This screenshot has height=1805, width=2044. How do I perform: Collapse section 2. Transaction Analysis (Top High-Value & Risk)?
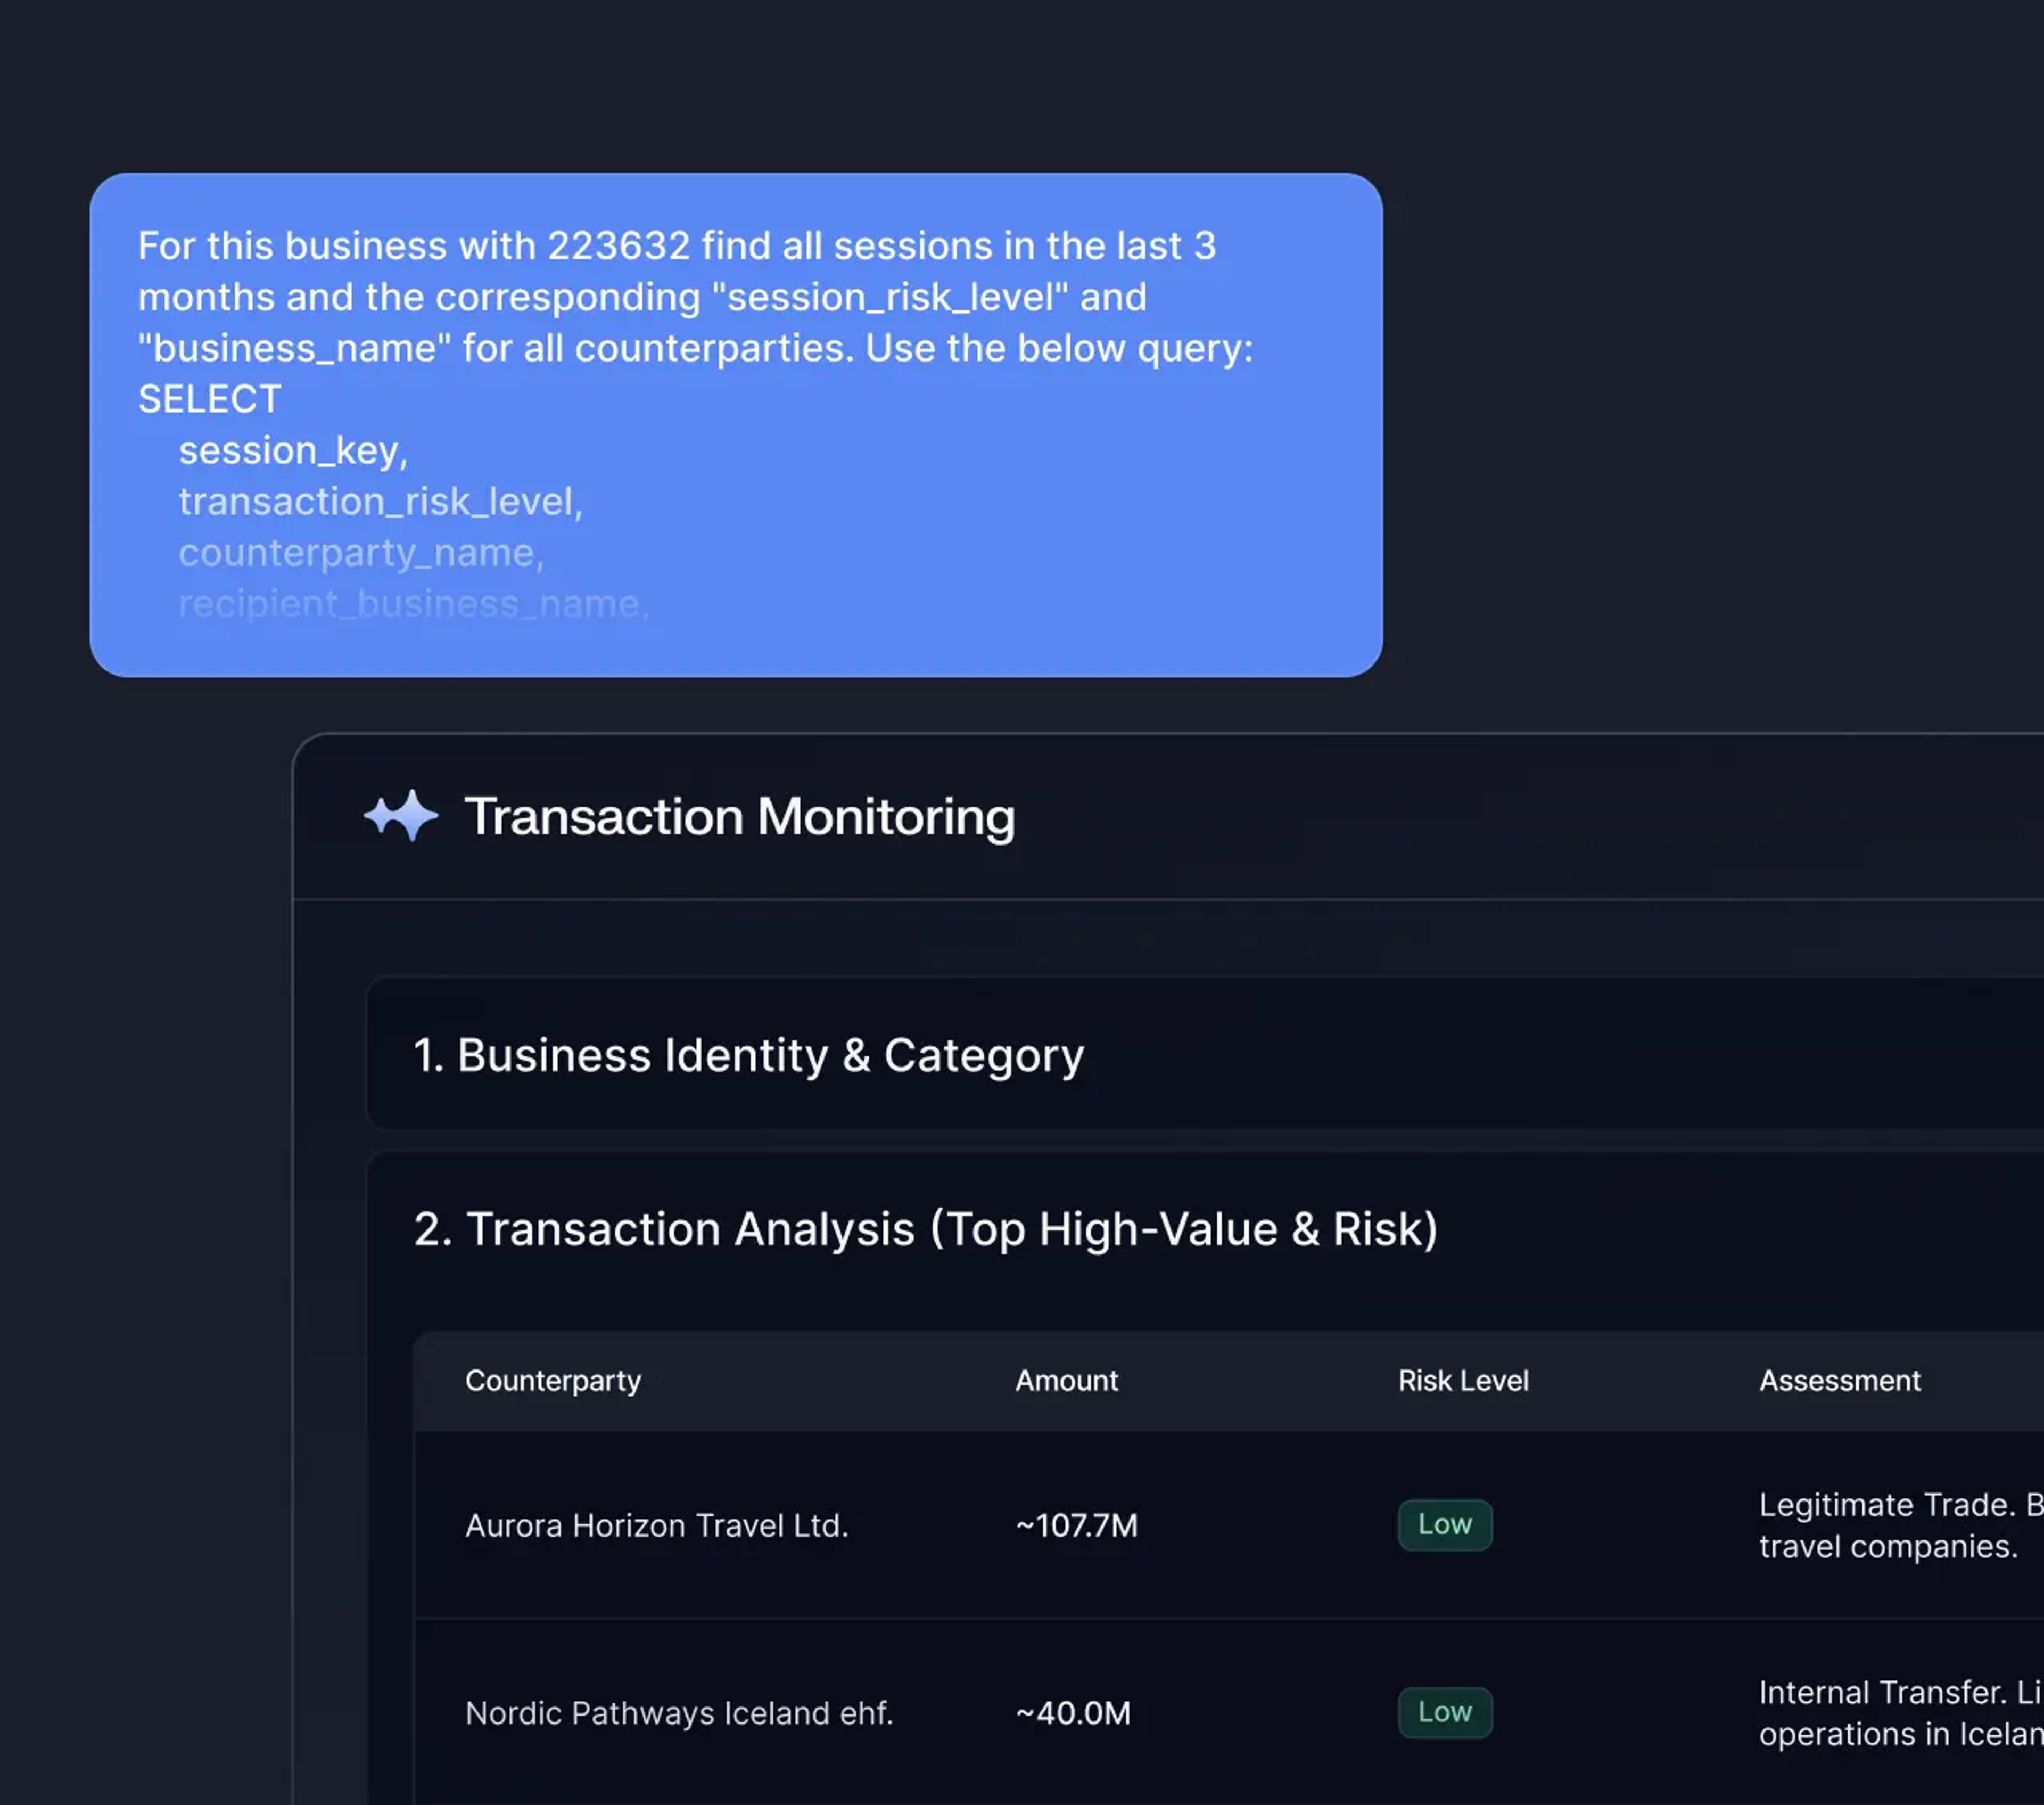tap(926, 1229)
